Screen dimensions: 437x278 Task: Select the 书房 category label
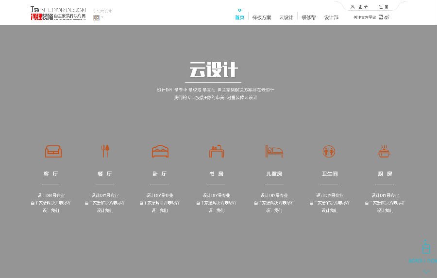(216, 174)
